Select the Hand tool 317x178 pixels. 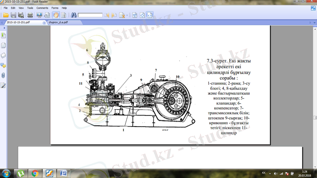click(56, 15)
